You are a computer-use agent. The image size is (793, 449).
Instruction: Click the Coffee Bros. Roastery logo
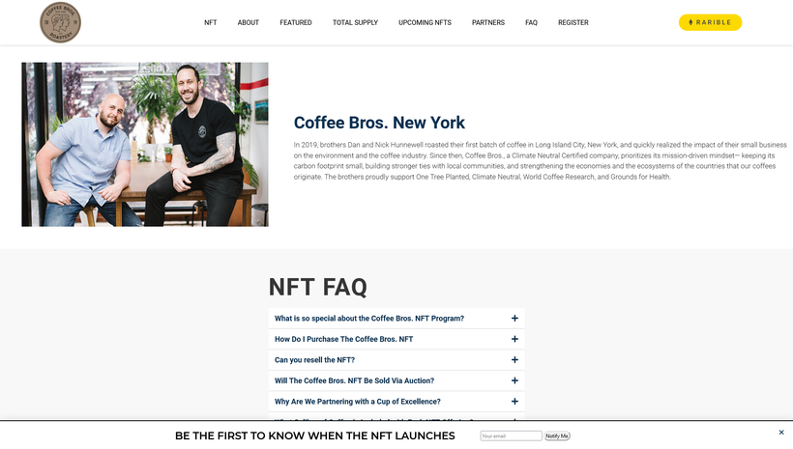60,22
